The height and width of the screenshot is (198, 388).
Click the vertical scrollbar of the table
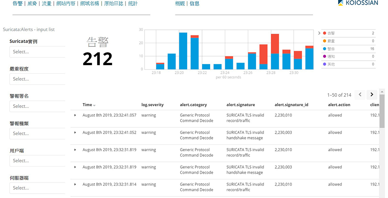tap(382, 111)
